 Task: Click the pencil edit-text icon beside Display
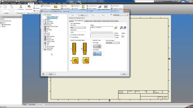pyautogui.click(x=116, y=28)
